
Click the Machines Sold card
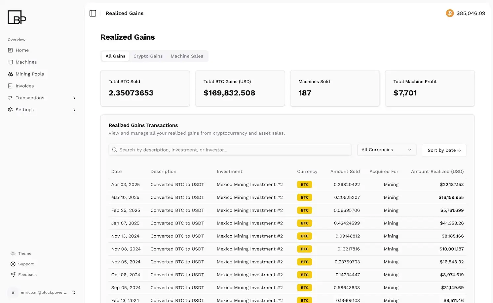[x=335, y=88]
